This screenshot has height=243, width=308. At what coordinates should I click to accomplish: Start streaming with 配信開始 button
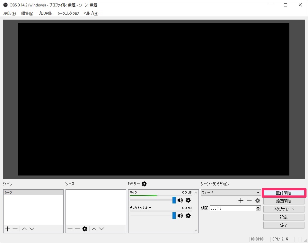284,193
